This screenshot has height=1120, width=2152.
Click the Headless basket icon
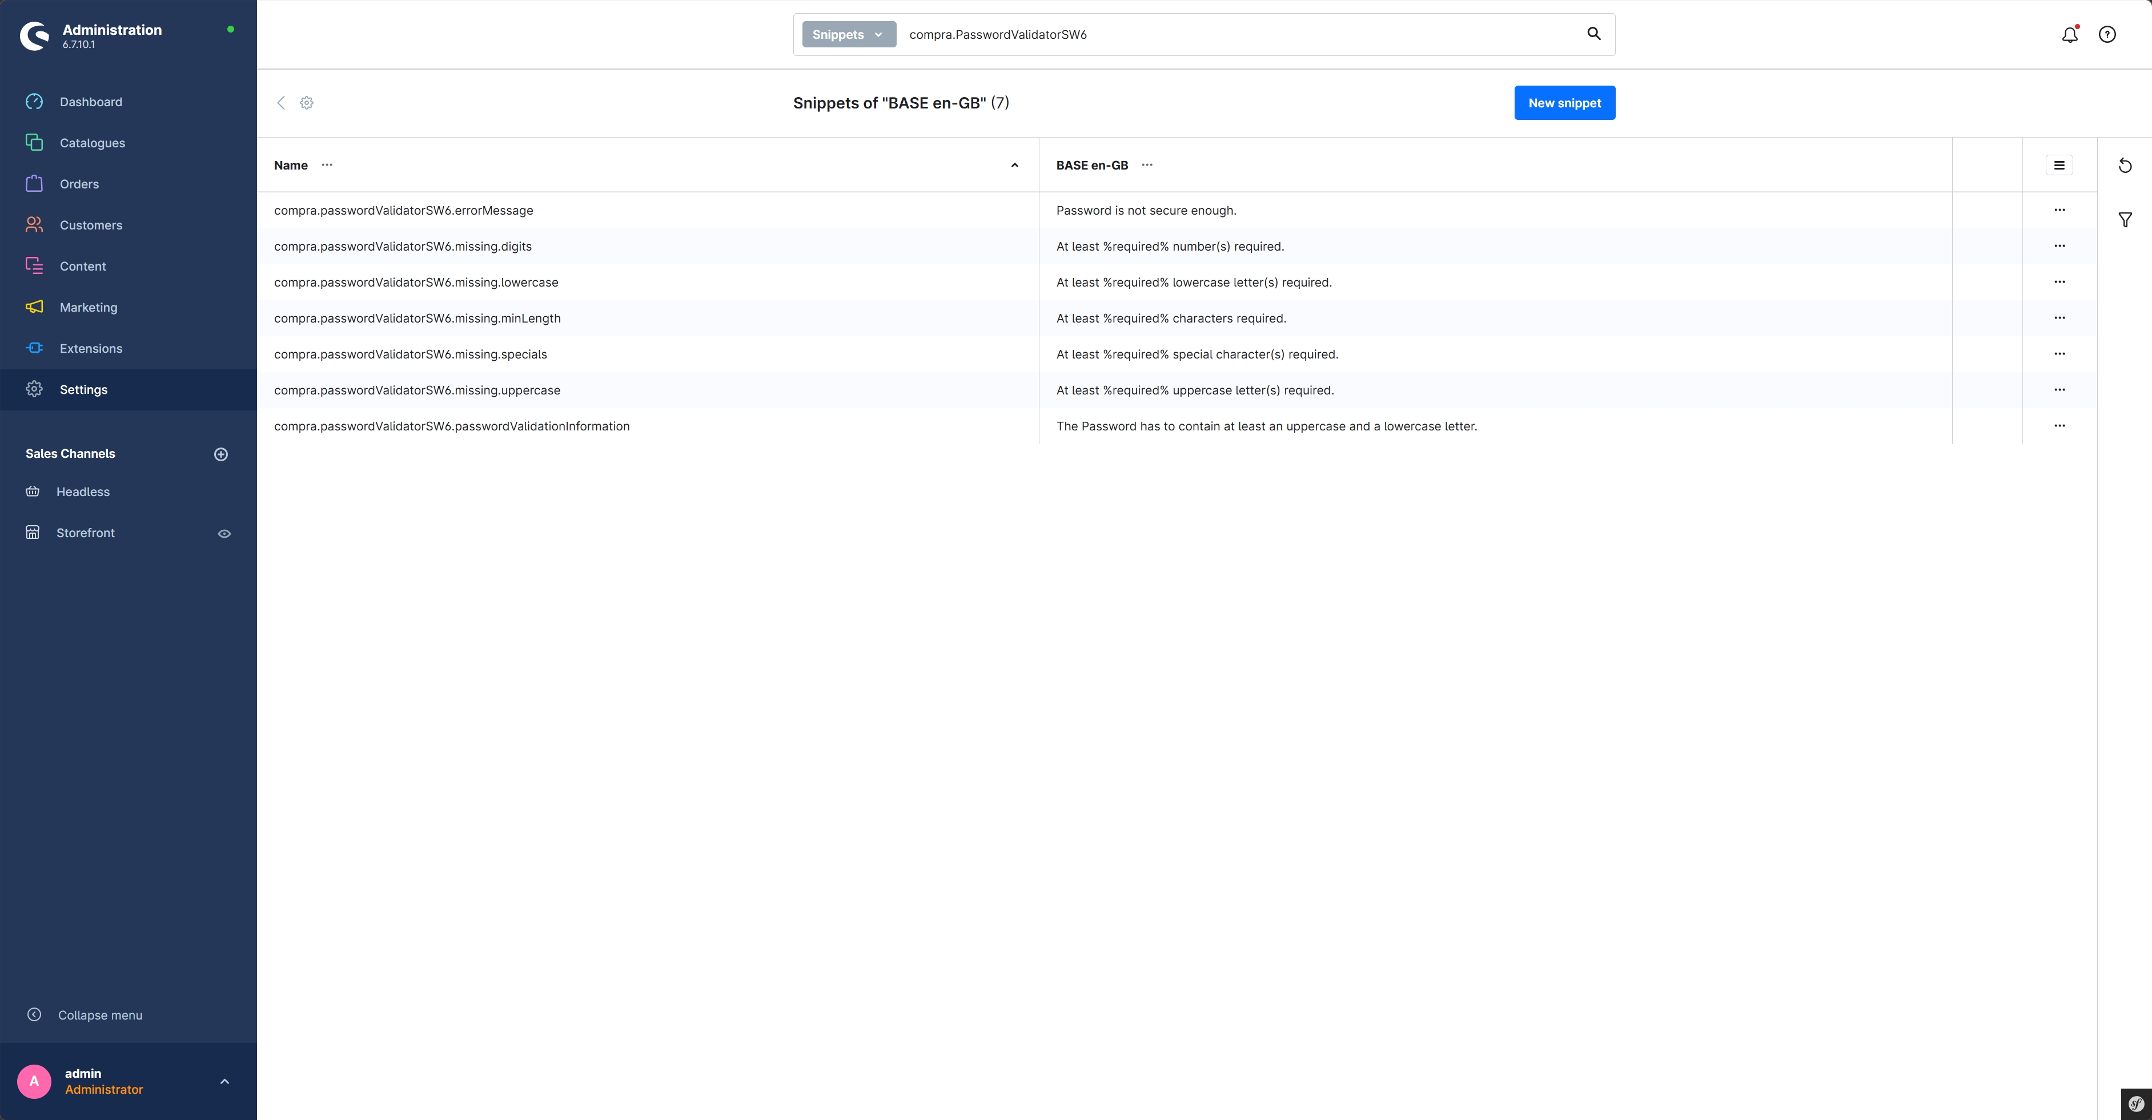point(33,491)
